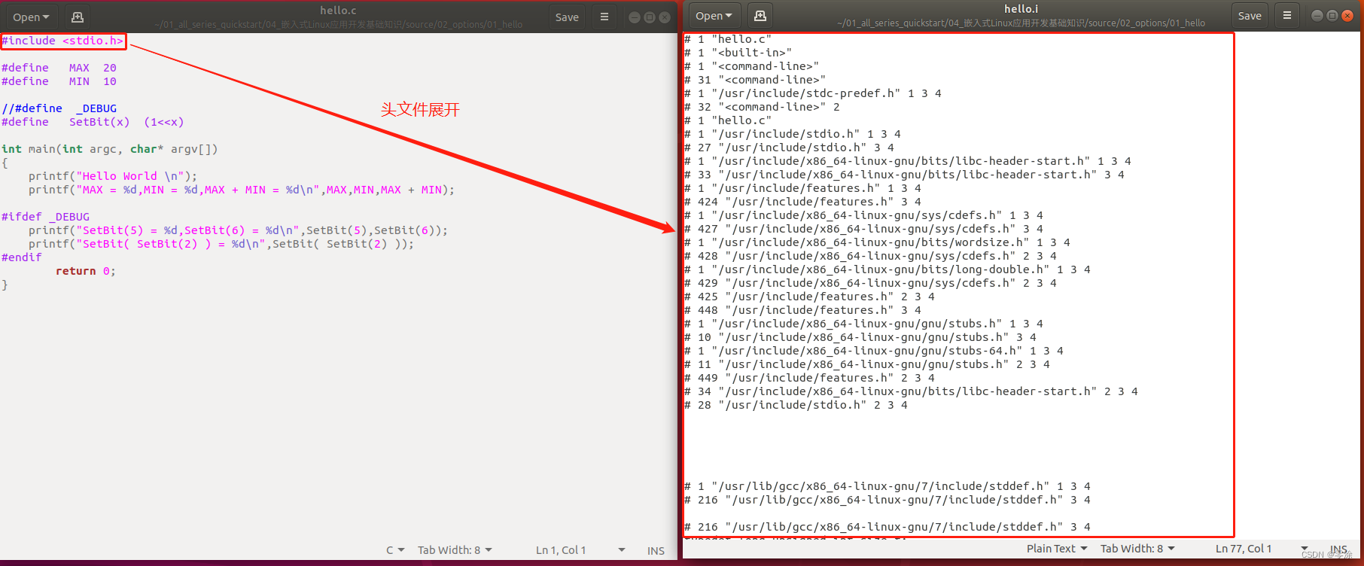Click the printf "SetBit(5) = %d" line
The image size is (1364, 566).
tap(239, 230)
